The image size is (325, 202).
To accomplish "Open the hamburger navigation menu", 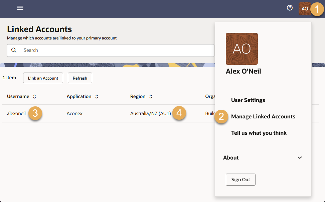I will point(20,8).
